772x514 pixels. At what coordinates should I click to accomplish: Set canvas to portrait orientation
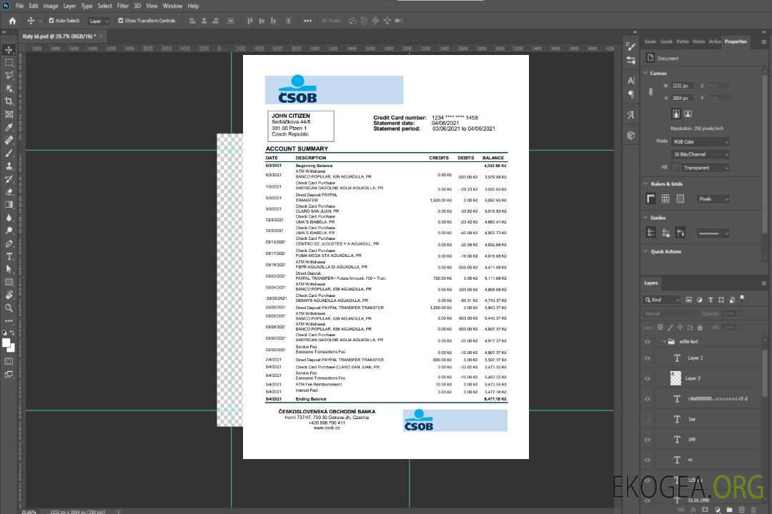[676, 114]
